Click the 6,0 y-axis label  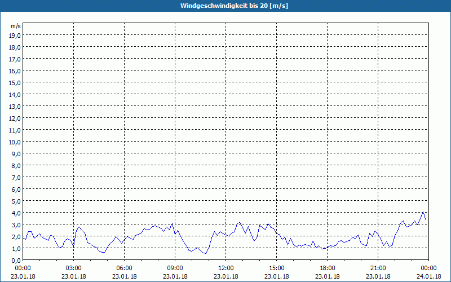pyautogui.click(x=16, y=190)
